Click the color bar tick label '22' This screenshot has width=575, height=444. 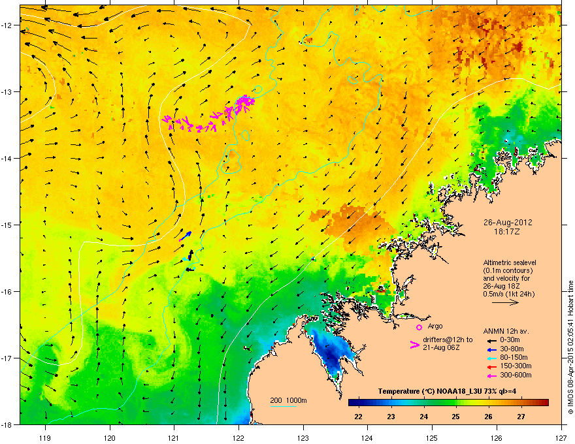click(x=359, y=417)
